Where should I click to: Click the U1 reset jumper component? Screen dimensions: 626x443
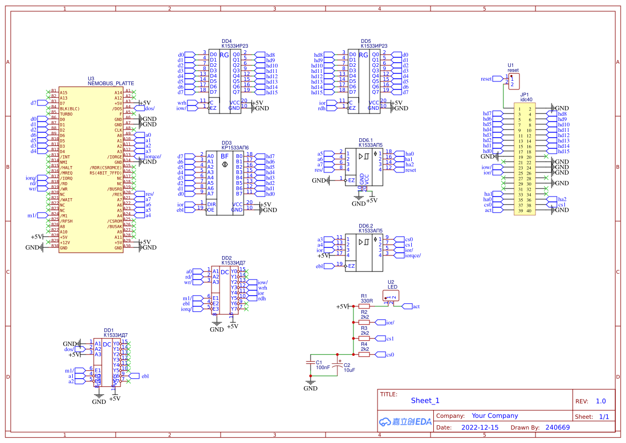tap(514, 81)
